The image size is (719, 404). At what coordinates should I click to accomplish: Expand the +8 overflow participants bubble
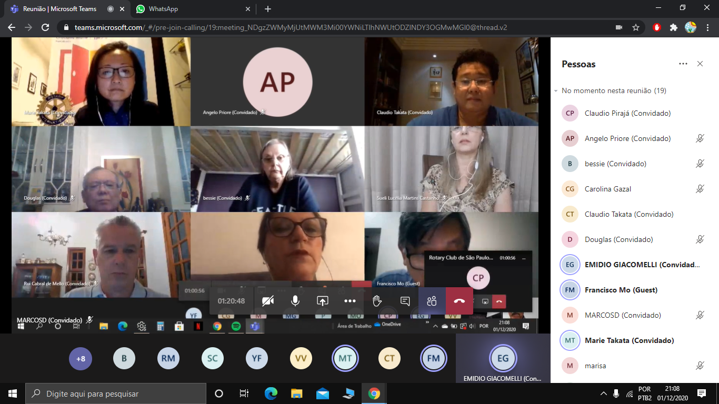[x=81, y=359]
